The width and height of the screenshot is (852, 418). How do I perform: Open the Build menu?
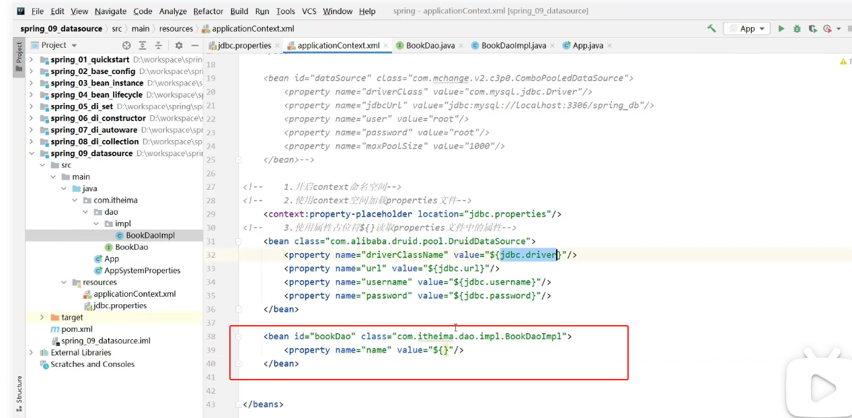click(x=239, y=11)
